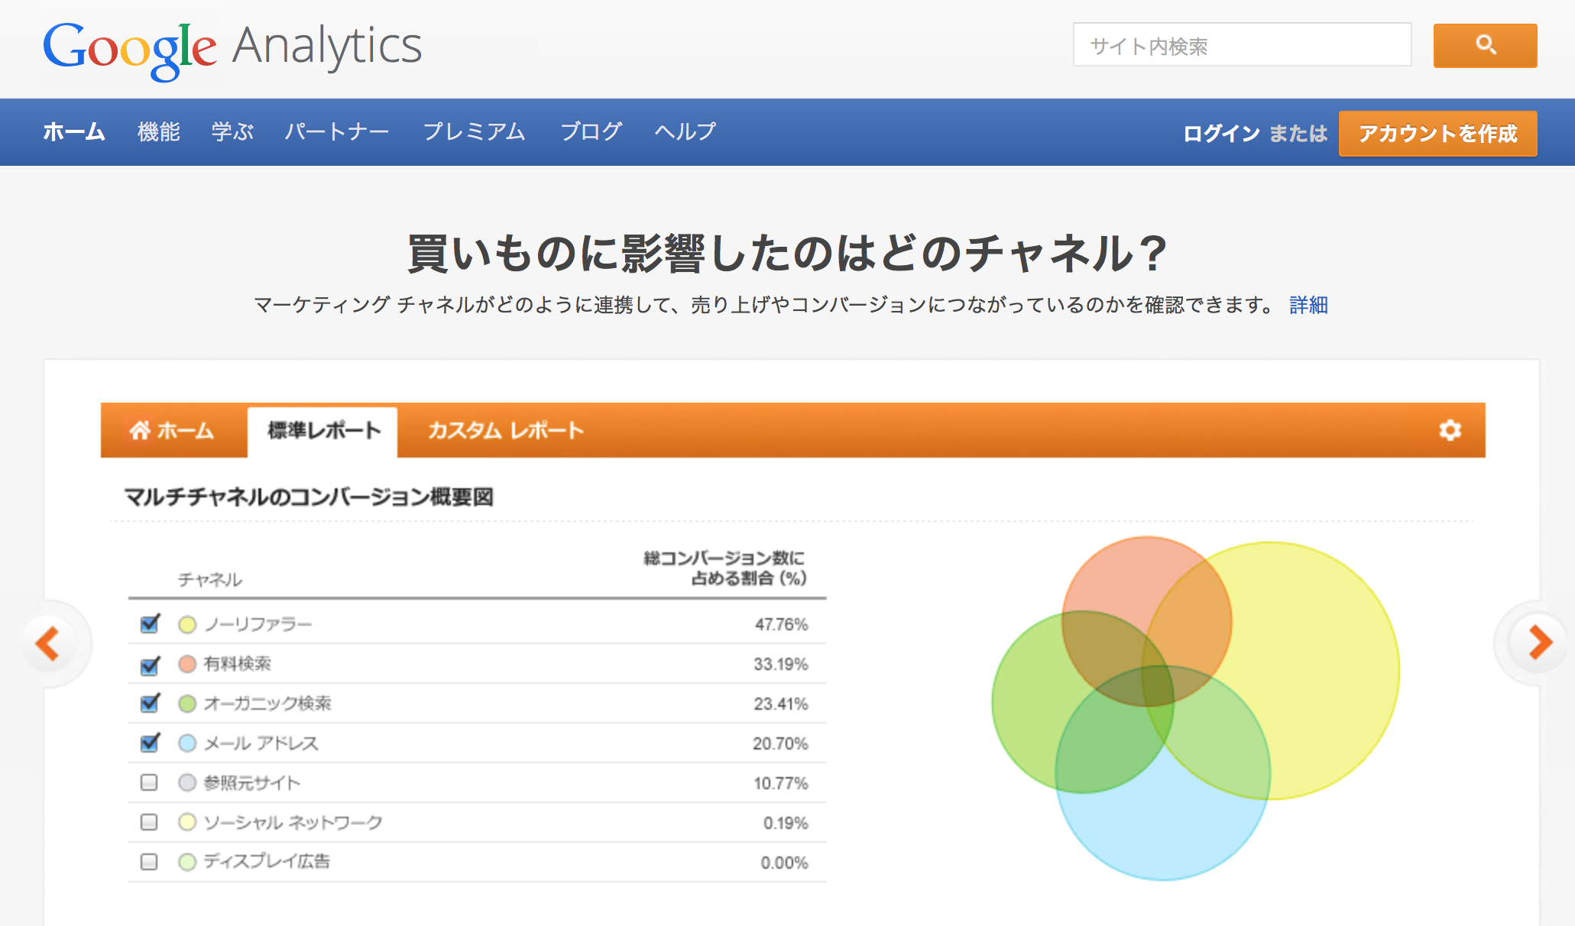The height and width of the screenshot is (926, 1575).
Task: Open the ヘルプ navigation item
Action: pos(685,131)
